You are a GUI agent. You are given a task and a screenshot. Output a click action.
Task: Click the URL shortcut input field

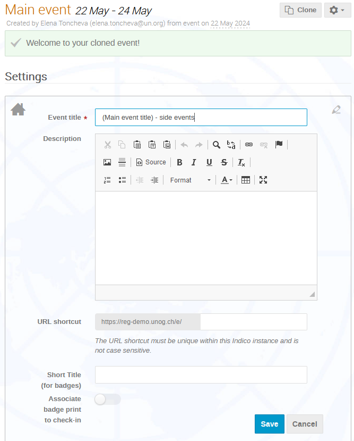pos(254,322)
